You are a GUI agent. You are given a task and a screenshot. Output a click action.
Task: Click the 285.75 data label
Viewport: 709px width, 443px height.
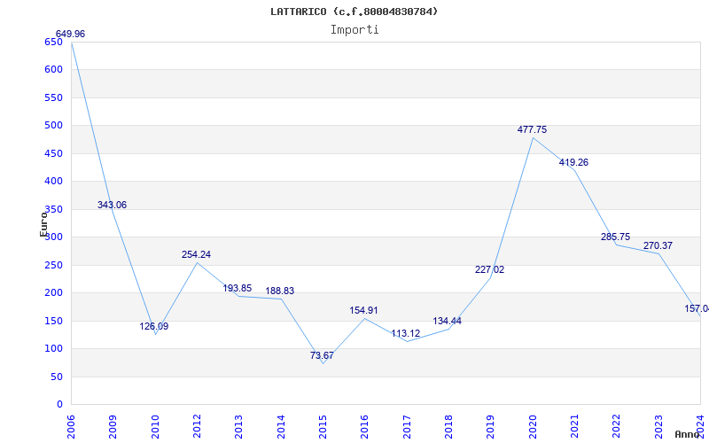coord(615,237)
